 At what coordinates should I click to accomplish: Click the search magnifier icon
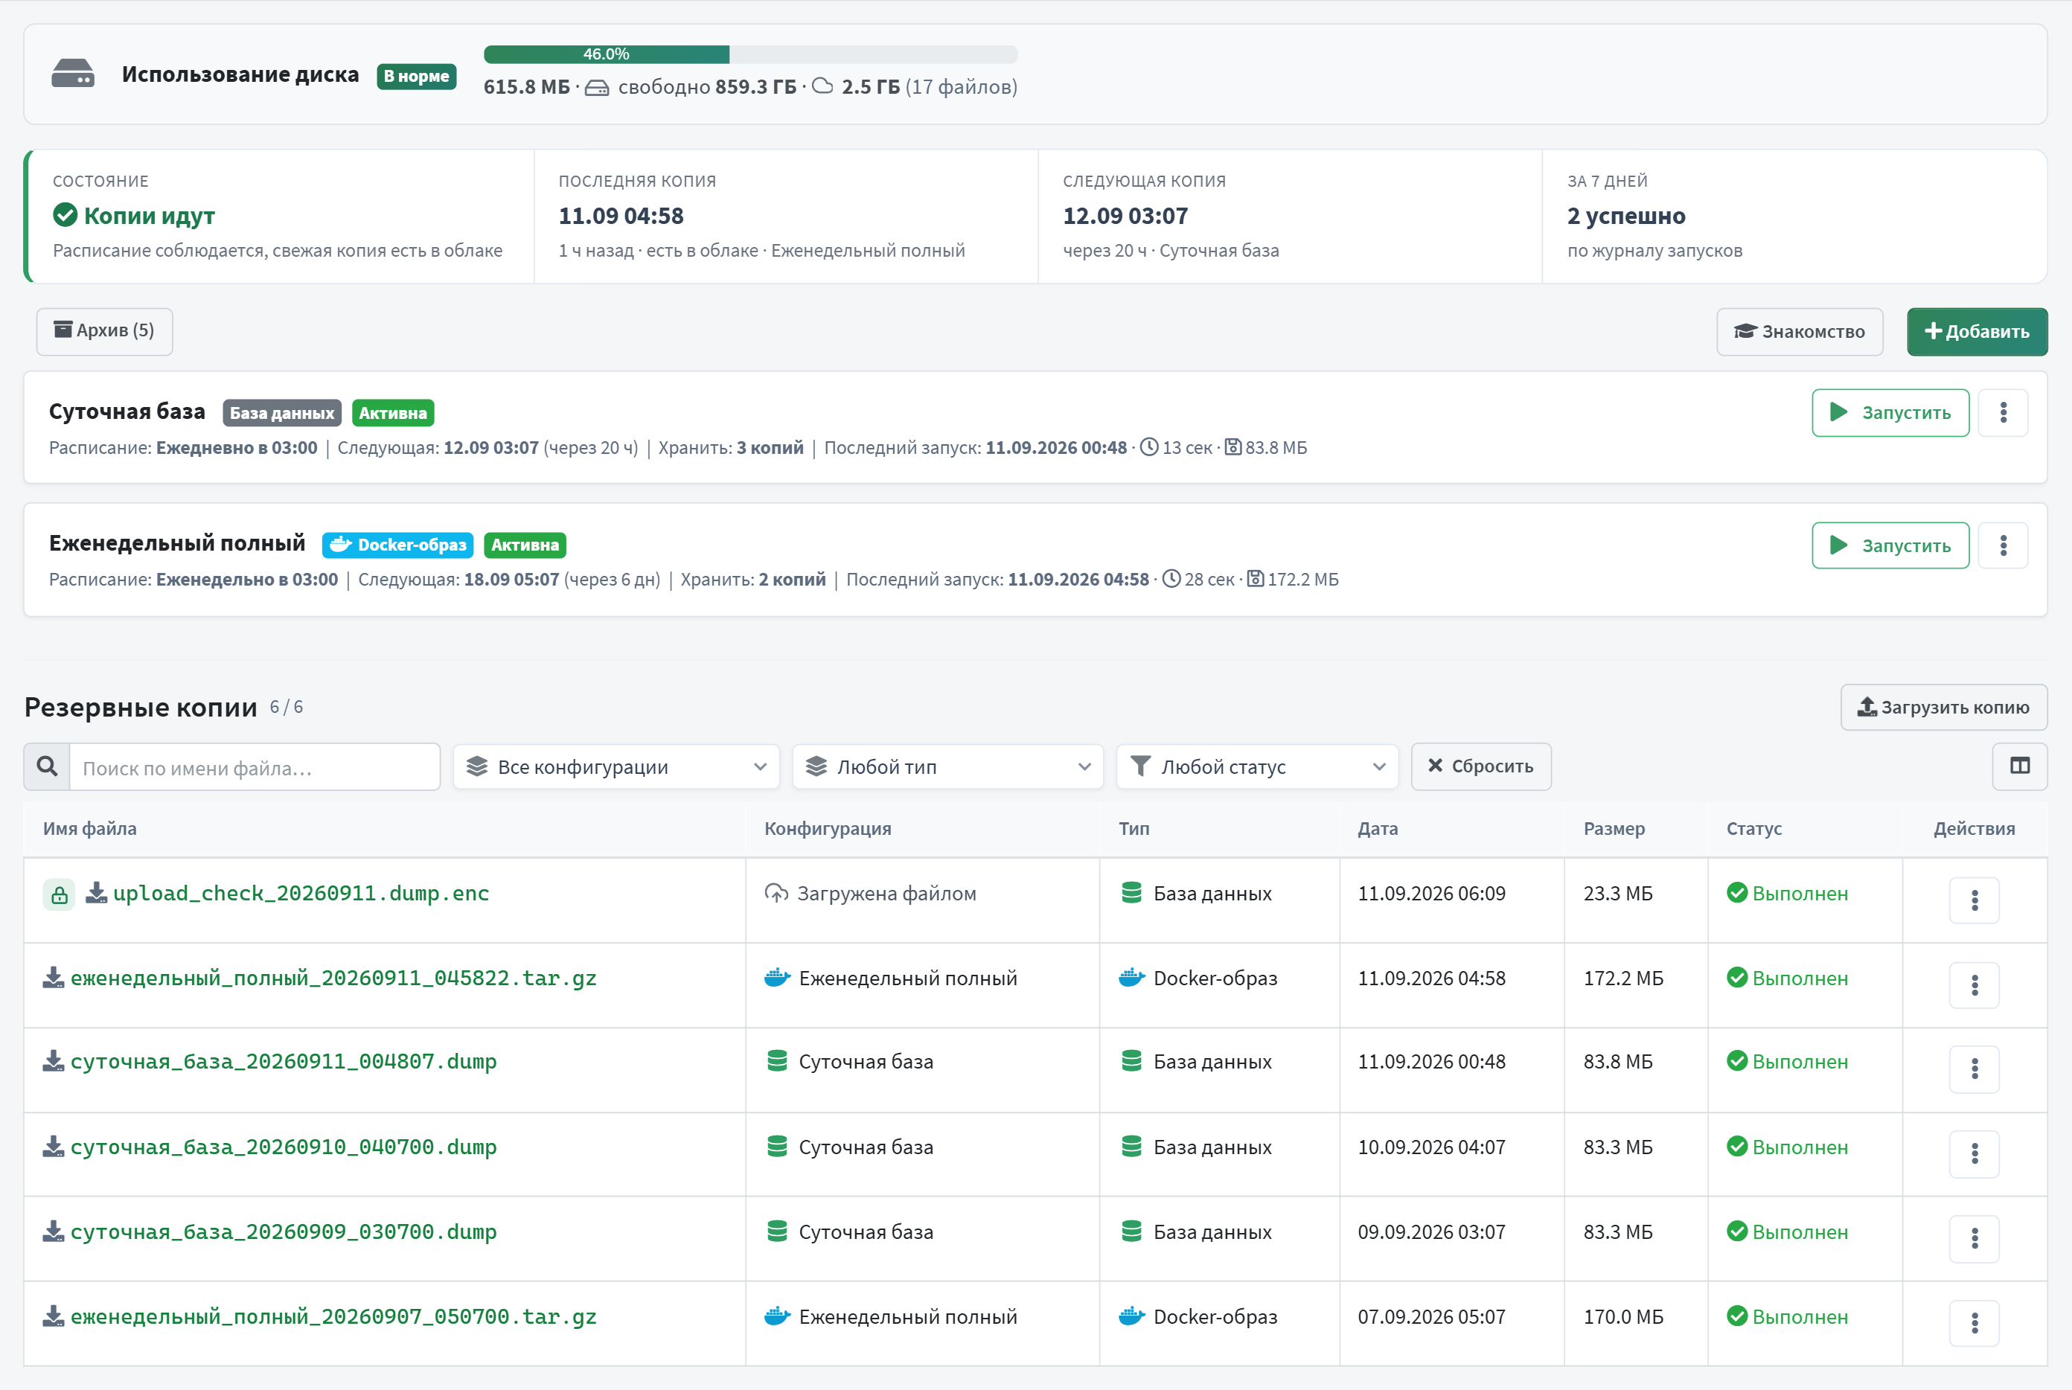47,766
